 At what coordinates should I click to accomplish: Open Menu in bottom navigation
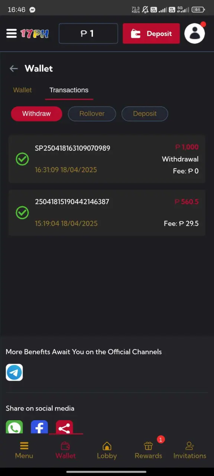tap(24, 450)
